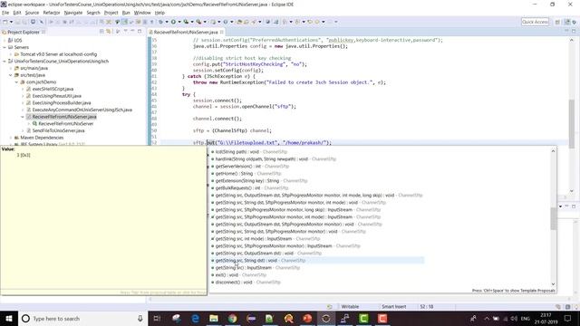Choose proposal disconnect() : void
This screenshot has width=580, height=326.
(246, 282)
